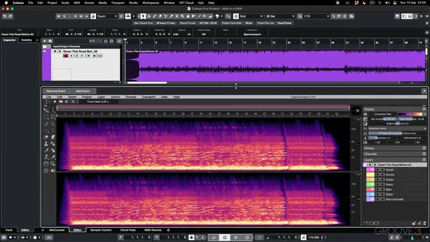
Task: Click the Brightness slider in Display panel
Action: (x=397, y=124)
